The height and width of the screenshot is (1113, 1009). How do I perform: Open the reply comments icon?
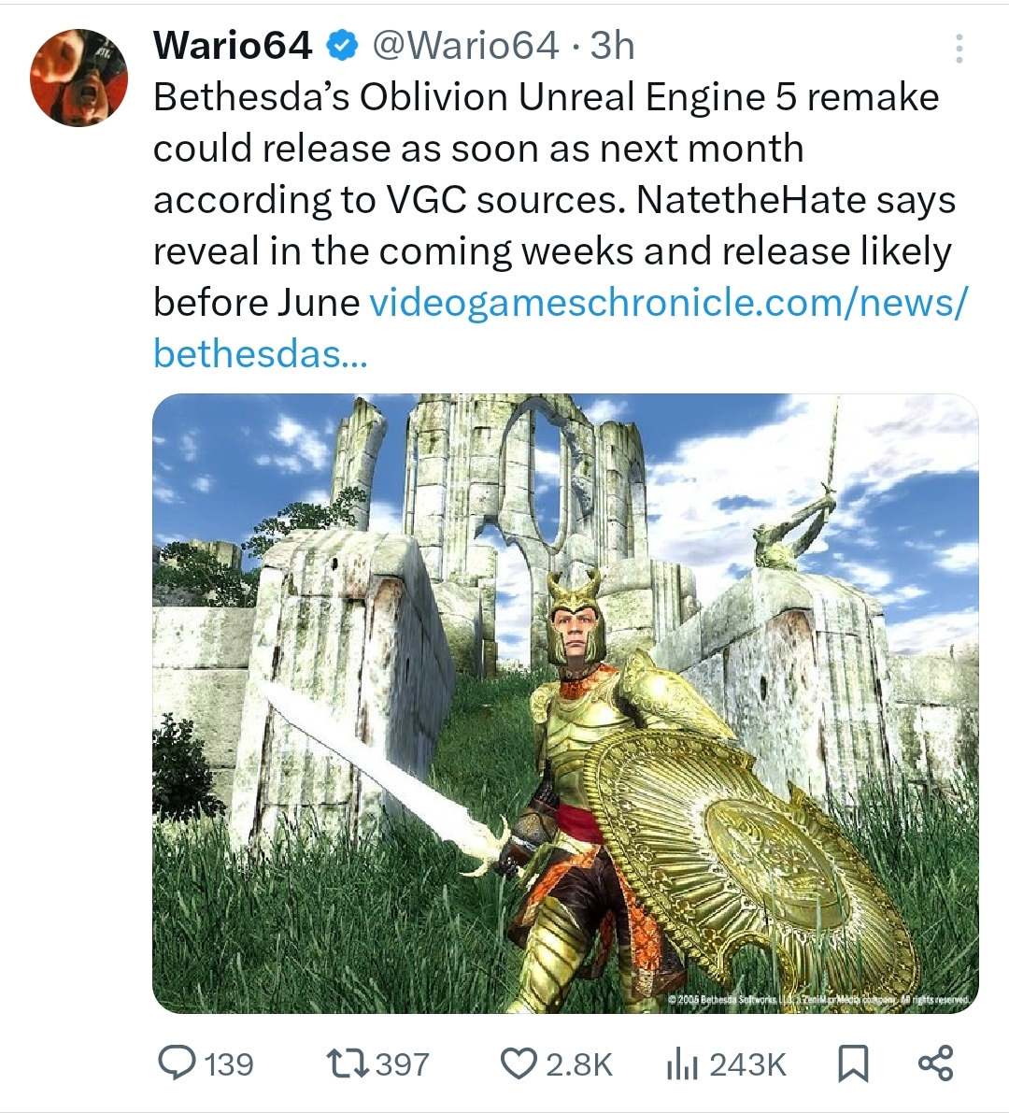(x=176, y=1064)
